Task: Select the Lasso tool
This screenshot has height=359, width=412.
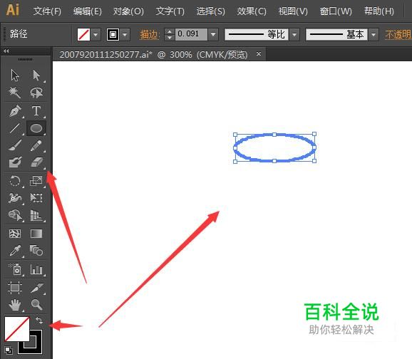Action: [36, 93]
